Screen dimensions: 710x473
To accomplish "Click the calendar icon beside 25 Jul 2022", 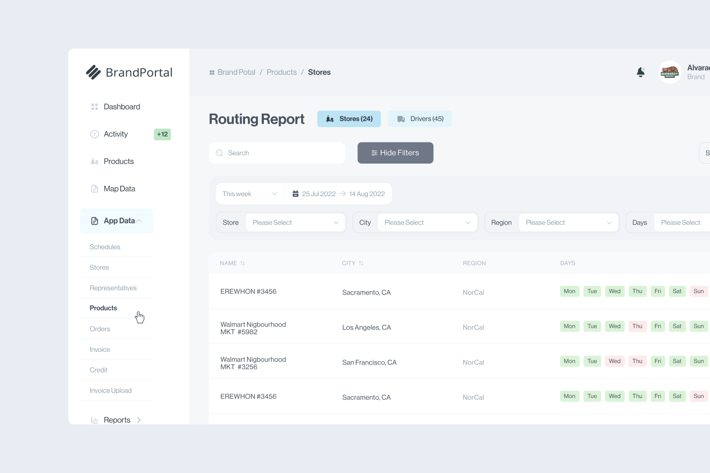I will 295,194.
